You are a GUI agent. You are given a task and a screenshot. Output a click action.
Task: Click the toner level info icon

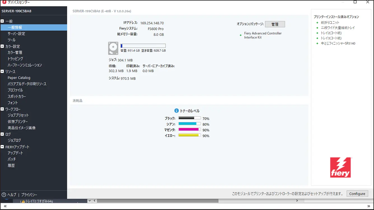coord(176,111)
